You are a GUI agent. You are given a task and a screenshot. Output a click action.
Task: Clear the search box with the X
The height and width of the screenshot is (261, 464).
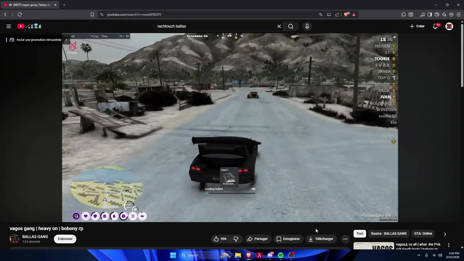pyautogui.click(x=279, y=26)
